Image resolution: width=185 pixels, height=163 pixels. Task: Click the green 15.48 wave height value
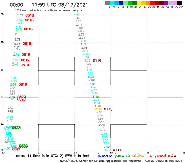95,97
